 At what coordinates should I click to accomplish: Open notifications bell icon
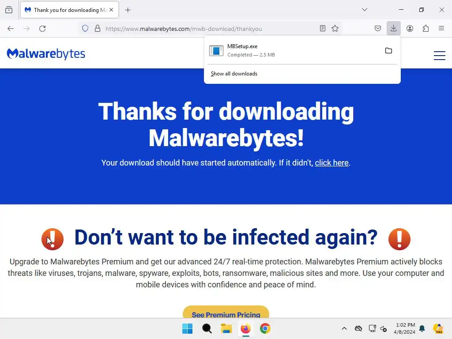pos(422,328)
